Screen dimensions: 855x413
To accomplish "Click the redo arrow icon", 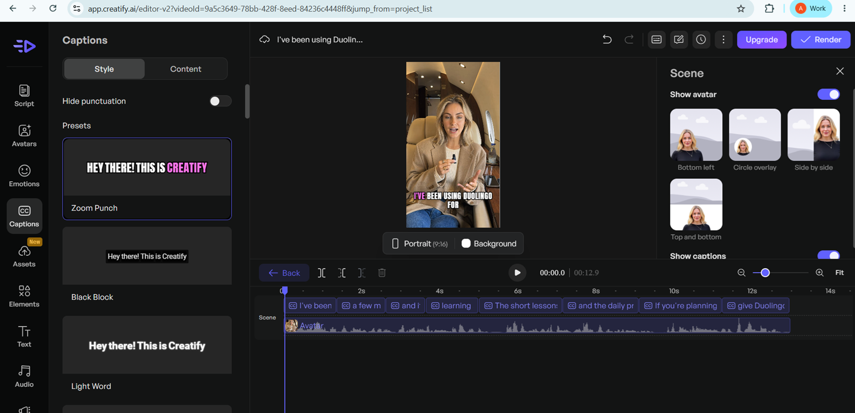I will (x=629, y=40).
